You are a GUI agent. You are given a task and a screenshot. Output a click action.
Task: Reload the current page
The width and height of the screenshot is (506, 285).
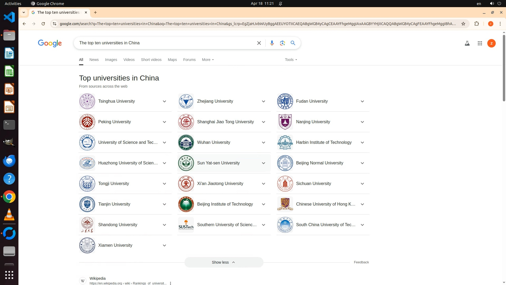[43, 24]
